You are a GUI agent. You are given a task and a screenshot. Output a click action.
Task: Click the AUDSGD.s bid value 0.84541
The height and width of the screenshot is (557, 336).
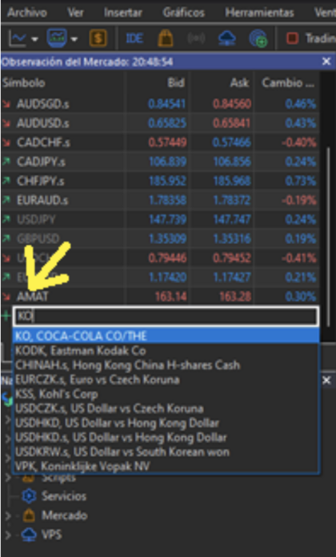click(167, 104)
